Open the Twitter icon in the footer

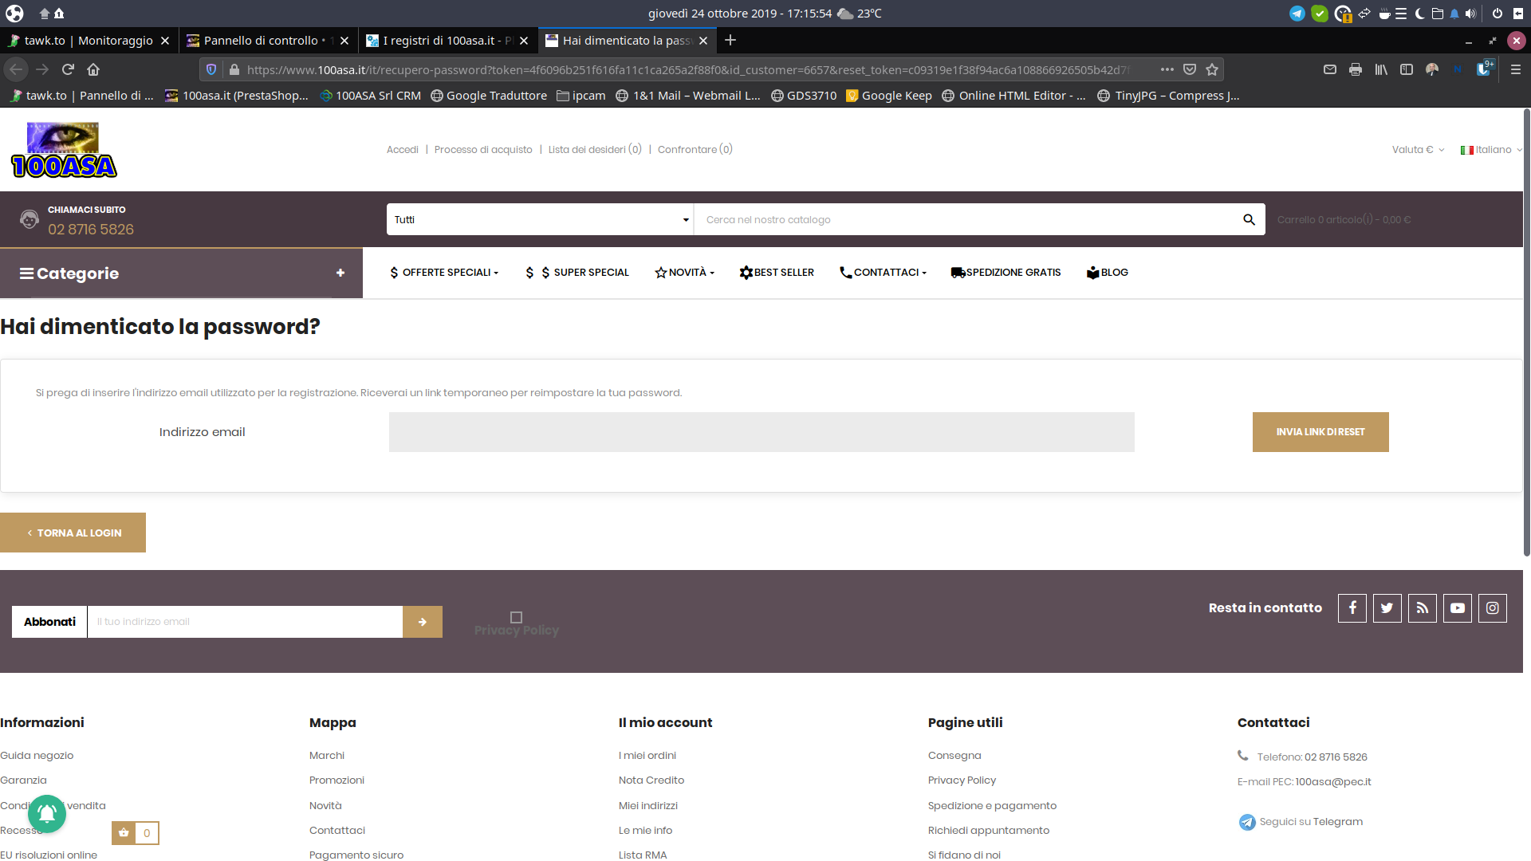click(x=1387, y=607)
